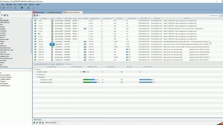Image resolution: width=223 pixels, height=125 pixels.
Task: Select the Data Modeler Reports node
Action: tap(5, 80)
